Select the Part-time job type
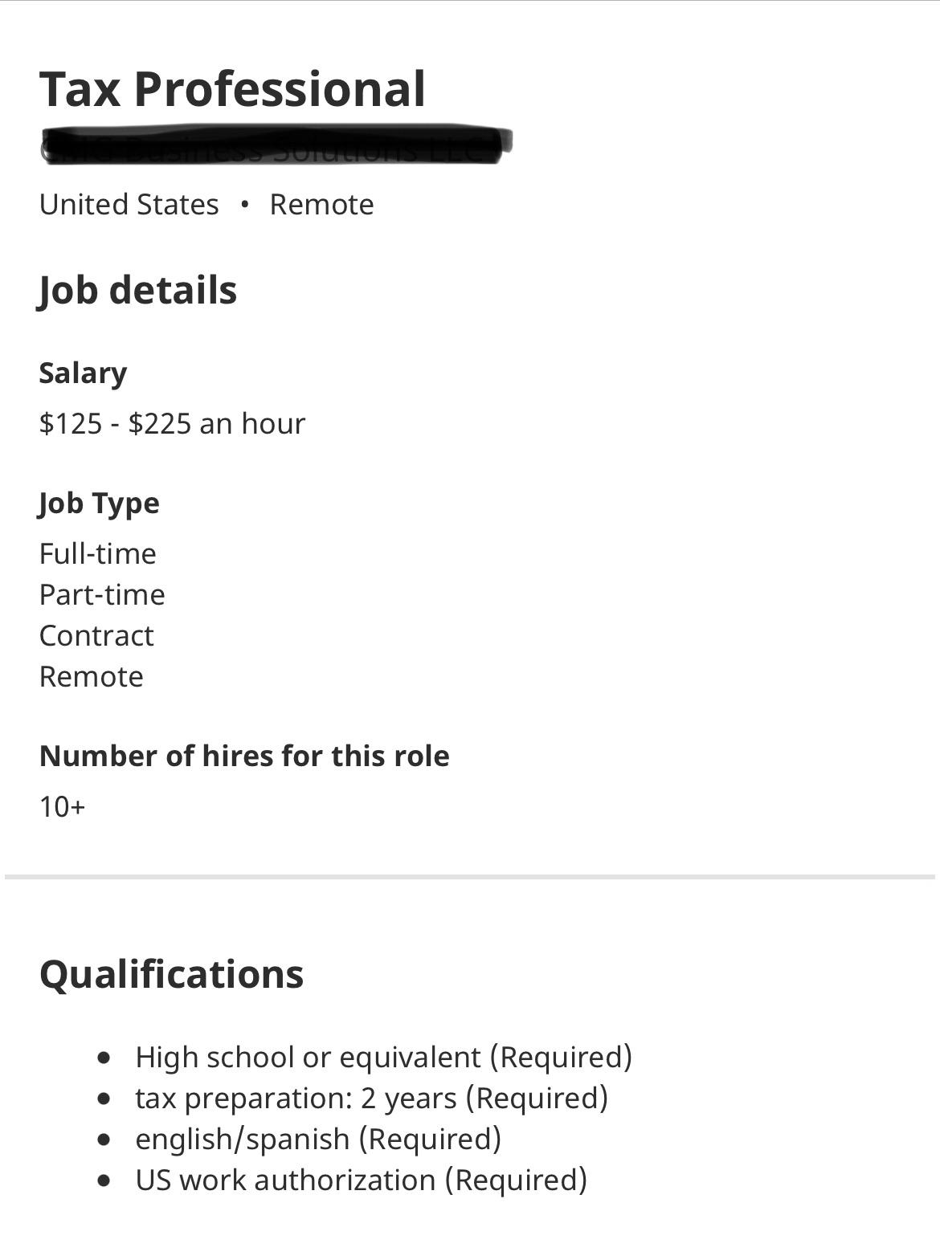Image resolution: width=940 pixels, height=1260 pixels. point(102,594)
